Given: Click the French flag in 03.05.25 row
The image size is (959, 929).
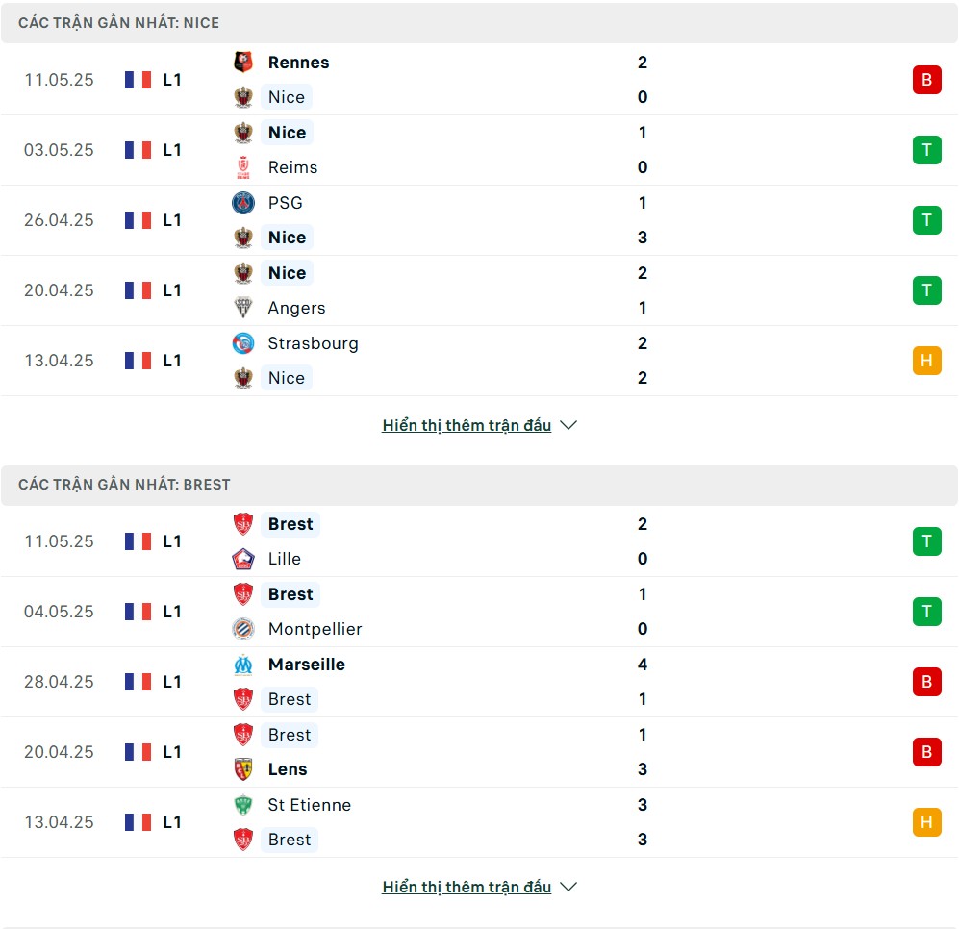Looking at the screenshot, I should [139, 150].
